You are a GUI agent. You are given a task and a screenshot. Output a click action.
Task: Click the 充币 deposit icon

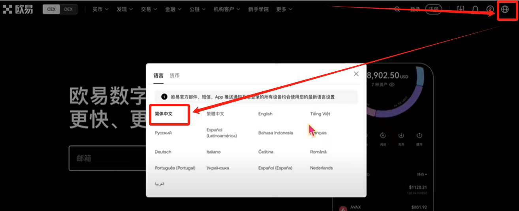click(401, 136)
